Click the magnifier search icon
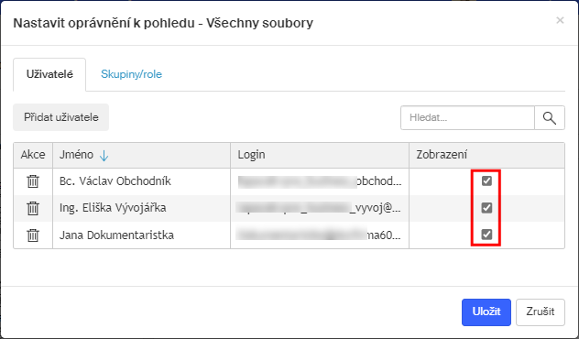 click(x=550, y=118)
